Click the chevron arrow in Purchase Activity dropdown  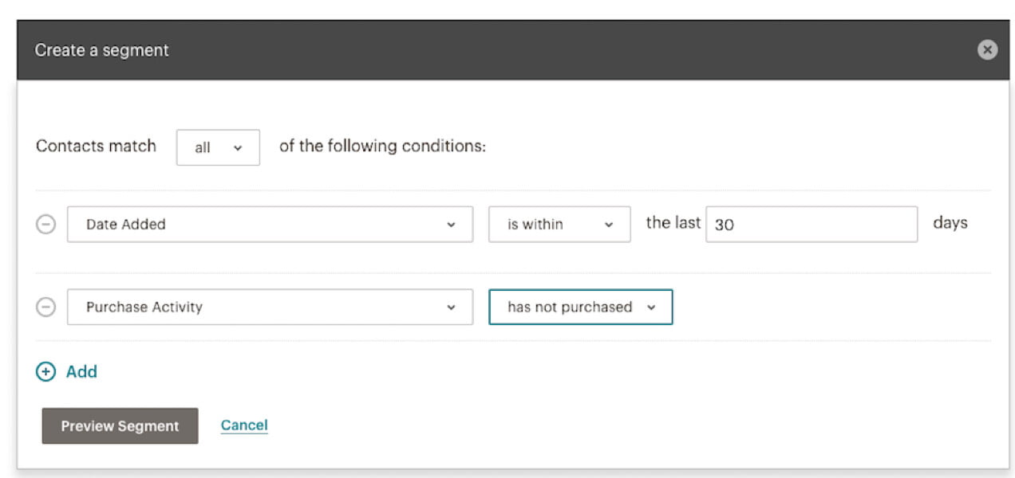(x=451, y=307)
